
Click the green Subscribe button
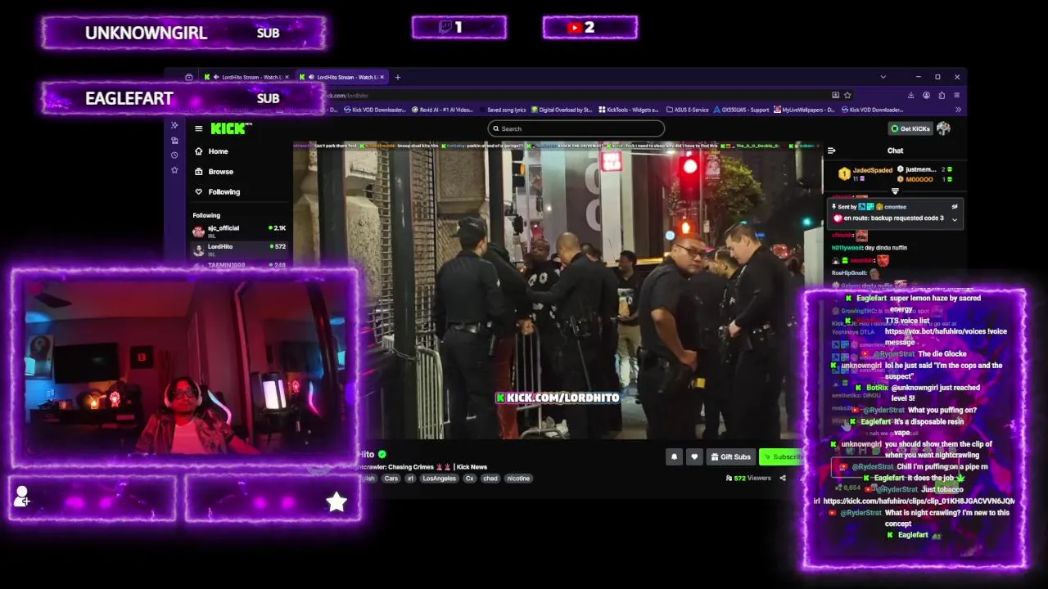(x=782, y=456)
